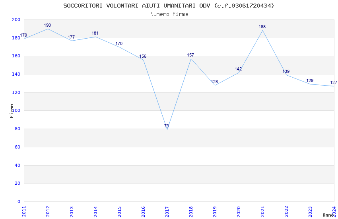This screenshot has height=219, width=338.
Task: Select the 160 y-axis tick label
Action: (16, 56)
